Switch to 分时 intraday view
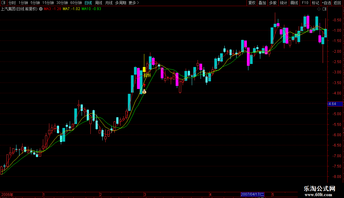This screenshot has width=344, height=198. tap(12, 3)
